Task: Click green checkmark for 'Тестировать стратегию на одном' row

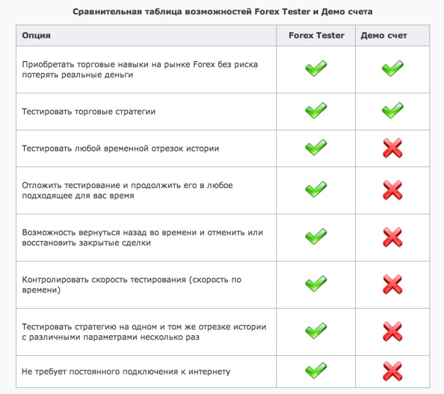Action: pos(316,332)
